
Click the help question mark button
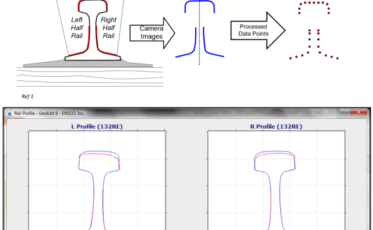tap(345, 112)
